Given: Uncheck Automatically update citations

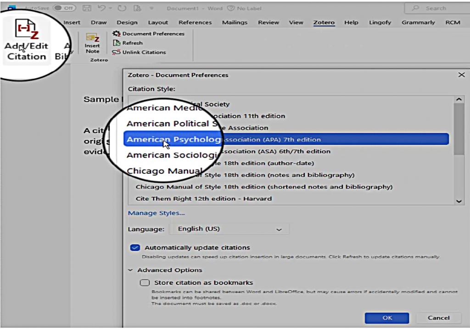Looking at the screenshot, I should pos(135,248).
